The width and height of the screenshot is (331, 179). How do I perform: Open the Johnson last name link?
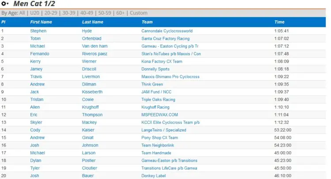(90, 145)
